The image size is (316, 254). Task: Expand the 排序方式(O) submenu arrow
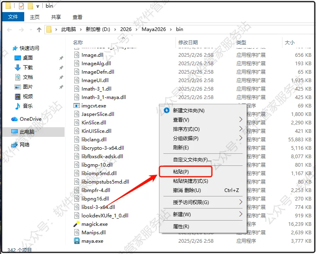coord(241,129)
